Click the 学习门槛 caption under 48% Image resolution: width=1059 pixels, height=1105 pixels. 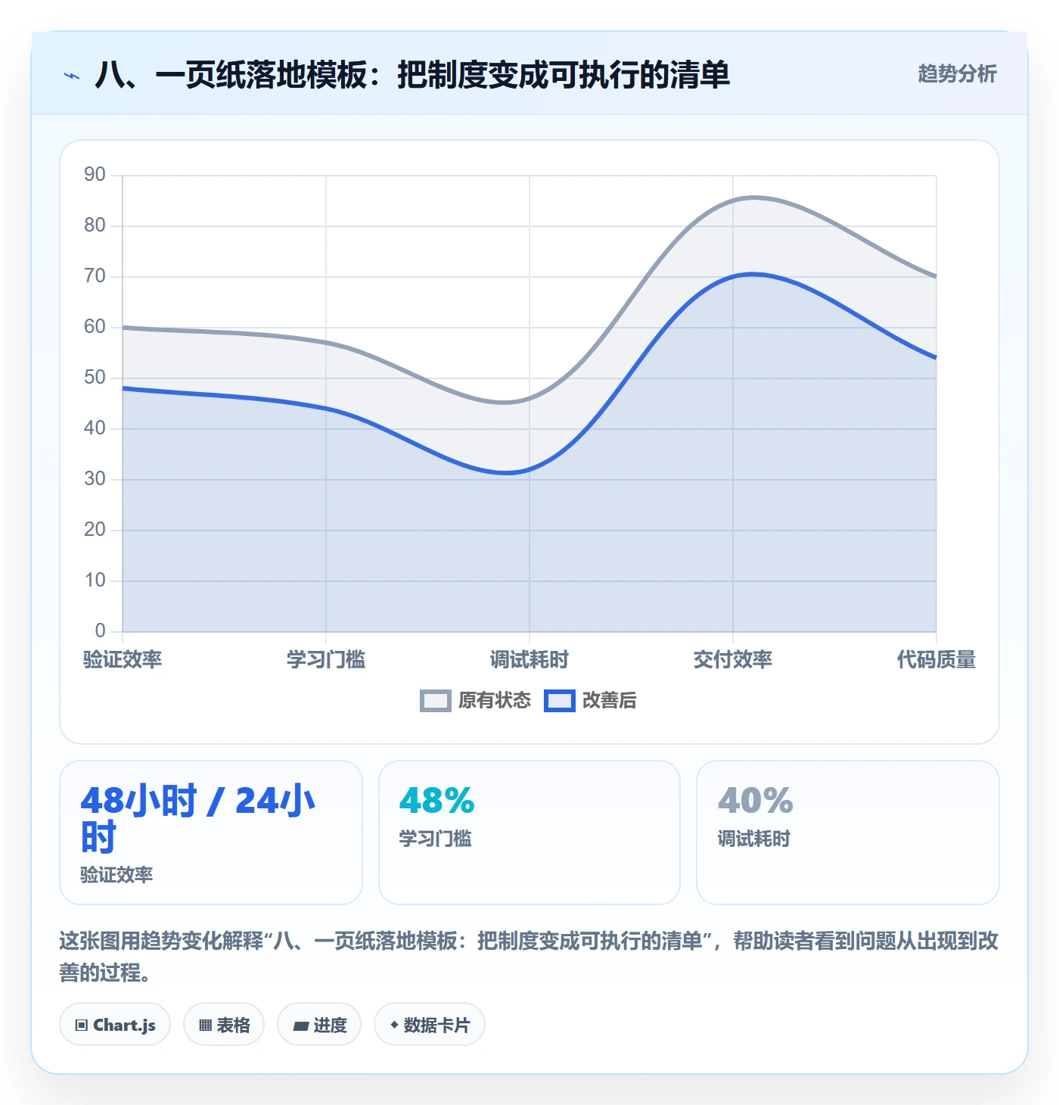tap(436, 839)
